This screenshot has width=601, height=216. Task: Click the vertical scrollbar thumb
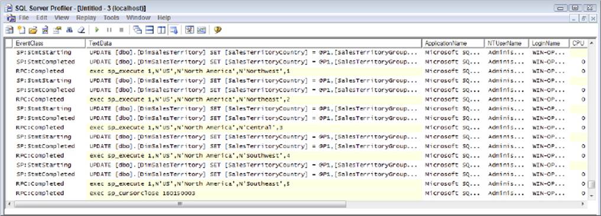[x=592, y=185]
